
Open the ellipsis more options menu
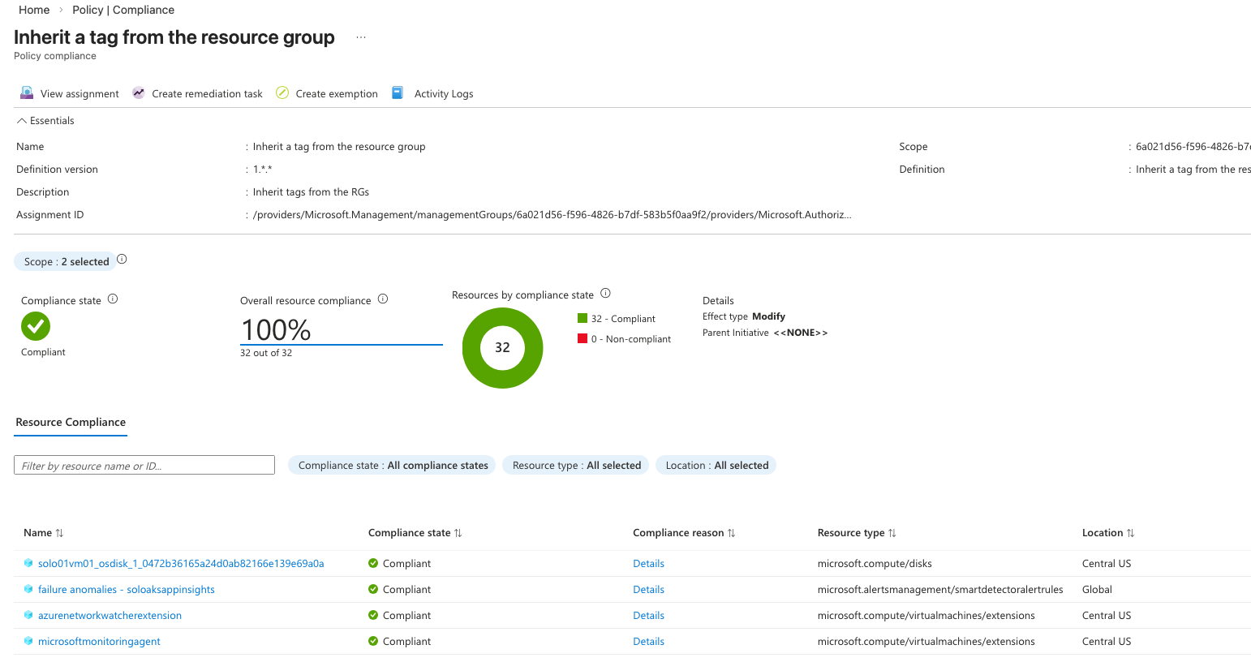coord(361,38)
